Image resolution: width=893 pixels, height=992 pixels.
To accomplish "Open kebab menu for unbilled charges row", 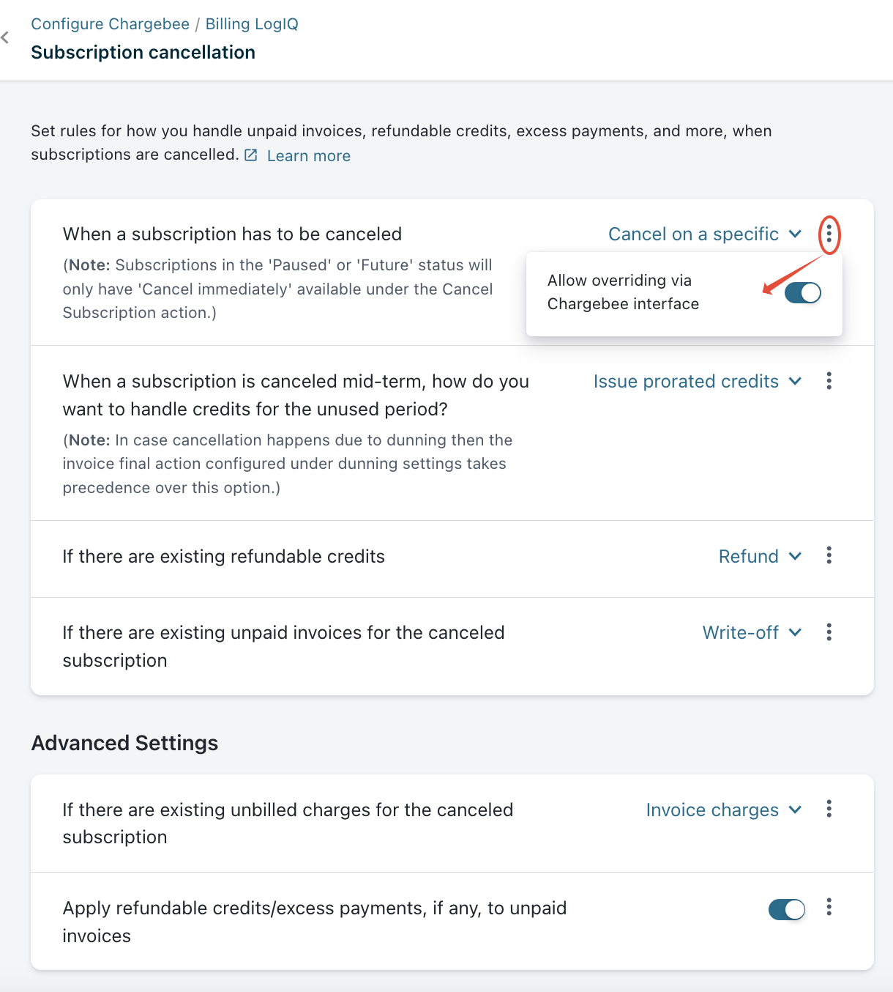I will tap(829, 809).
